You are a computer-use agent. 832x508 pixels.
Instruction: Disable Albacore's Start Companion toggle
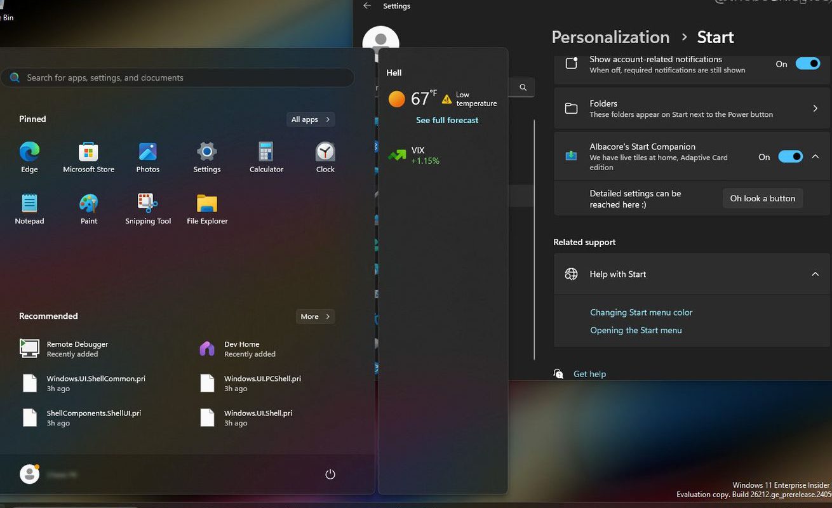[791, 157]
